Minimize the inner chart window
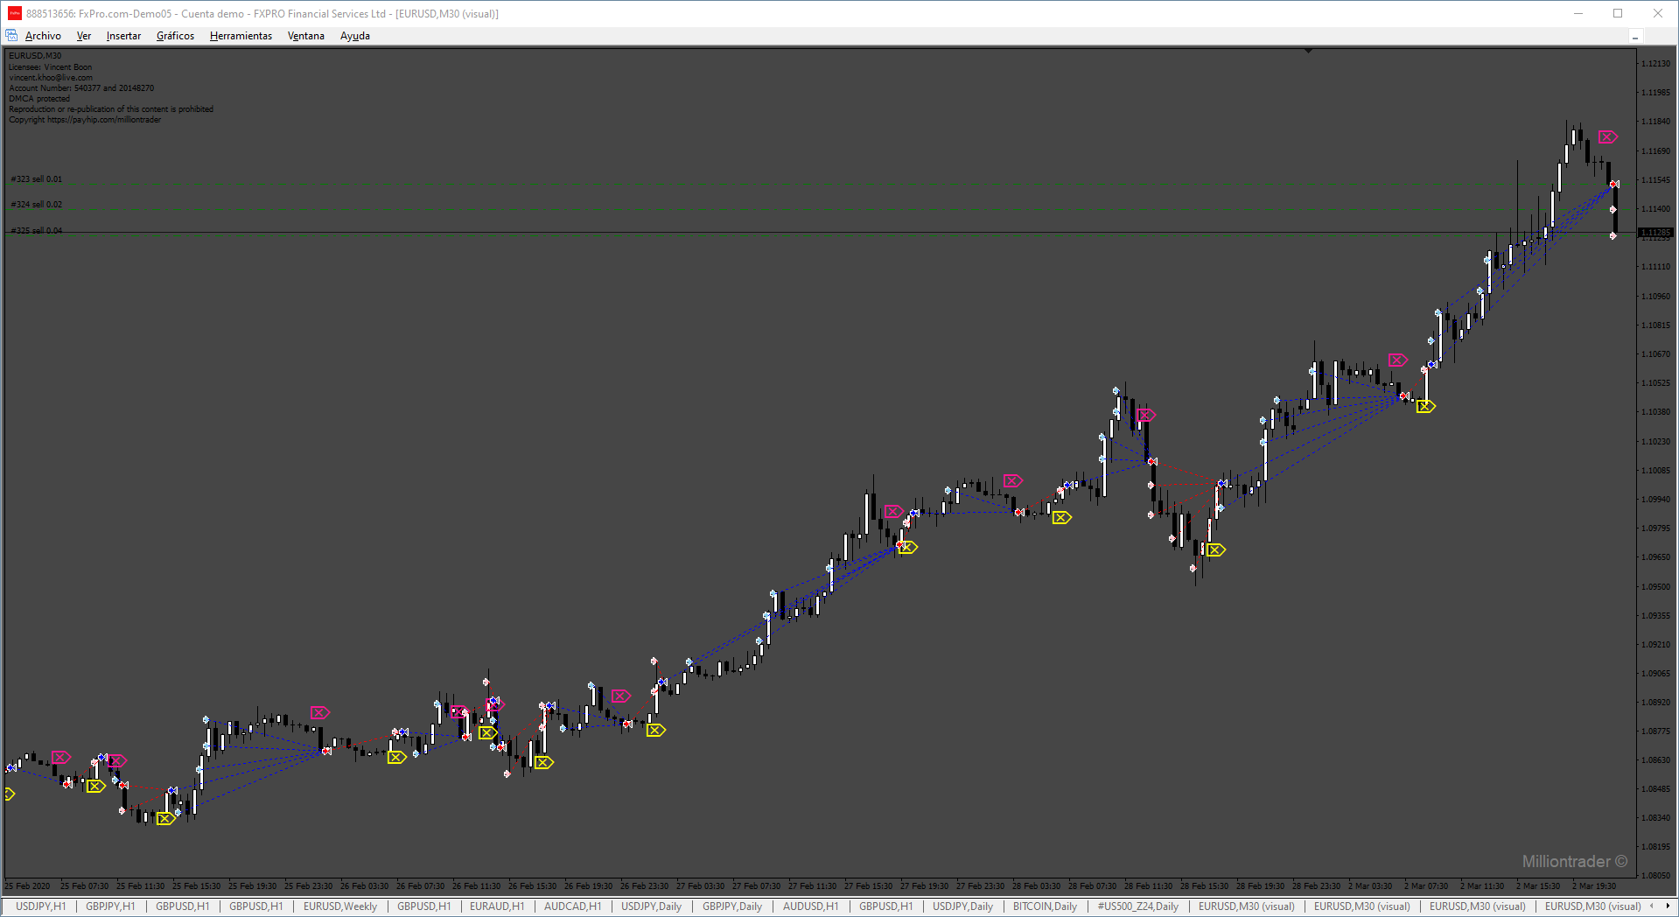This screenshot has width=1679, height=917. pos(1634,37)
